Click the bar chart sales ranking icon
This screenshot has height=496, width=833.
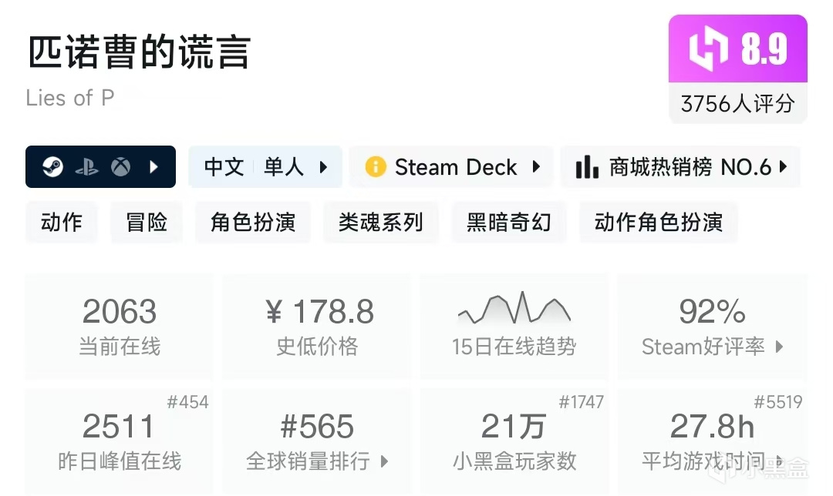tap(587, 167)
